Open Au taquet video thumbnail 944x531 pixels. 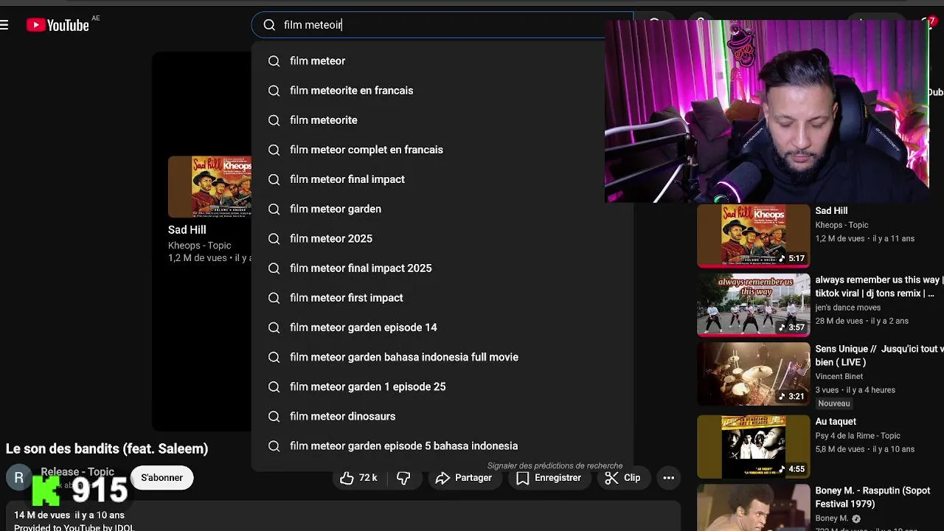click(754, 446)
